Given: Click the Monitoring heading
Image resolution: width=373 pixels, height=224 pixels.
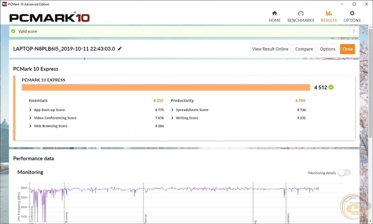Looking at the screenshot, I should click(x=30, y=172).
